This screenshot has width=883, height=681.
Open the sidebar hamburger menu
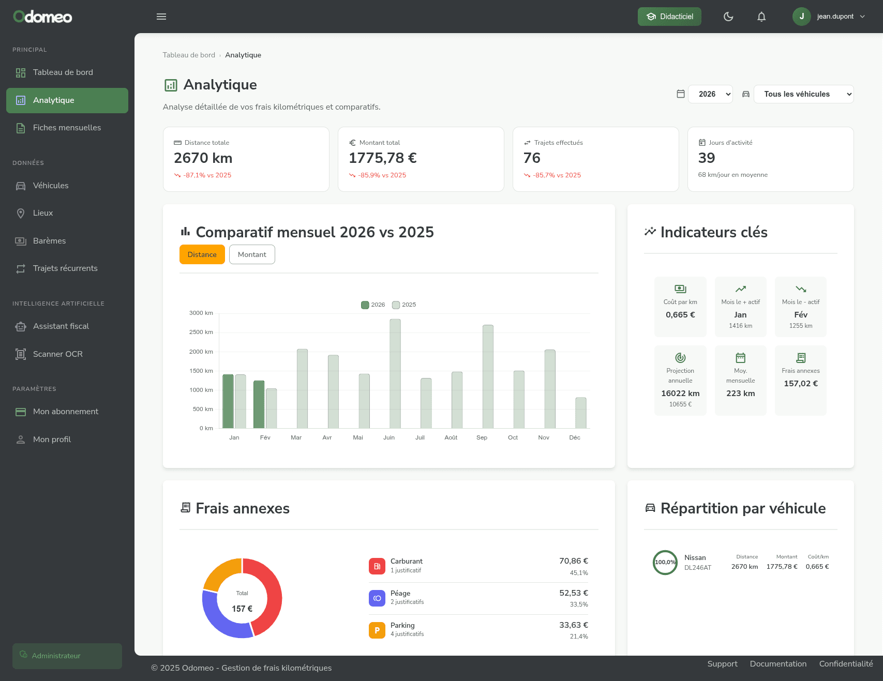[161, 16]
